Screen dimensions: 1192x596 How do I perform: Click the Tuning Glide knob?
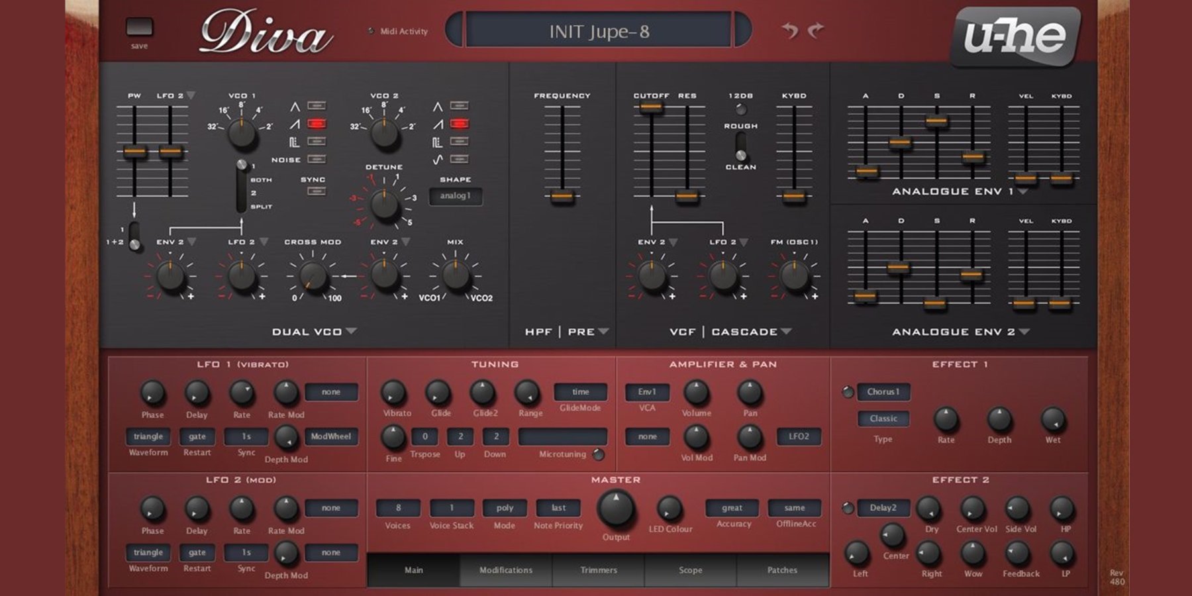click(x=438, y=393)
